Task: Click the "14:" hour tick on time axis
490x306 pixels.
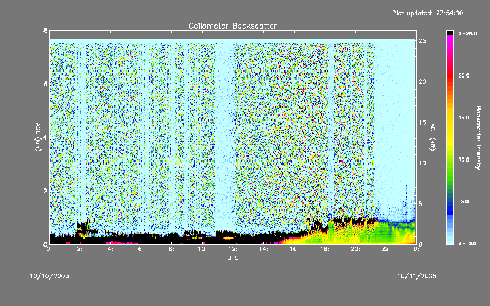Action: (x=263, y=249)
